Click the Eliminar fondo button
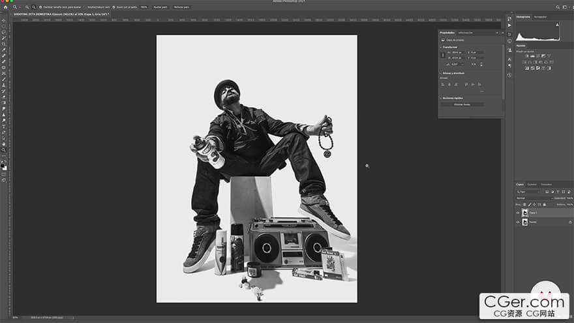Screen dimensions: 574x323 pos(462,104)
